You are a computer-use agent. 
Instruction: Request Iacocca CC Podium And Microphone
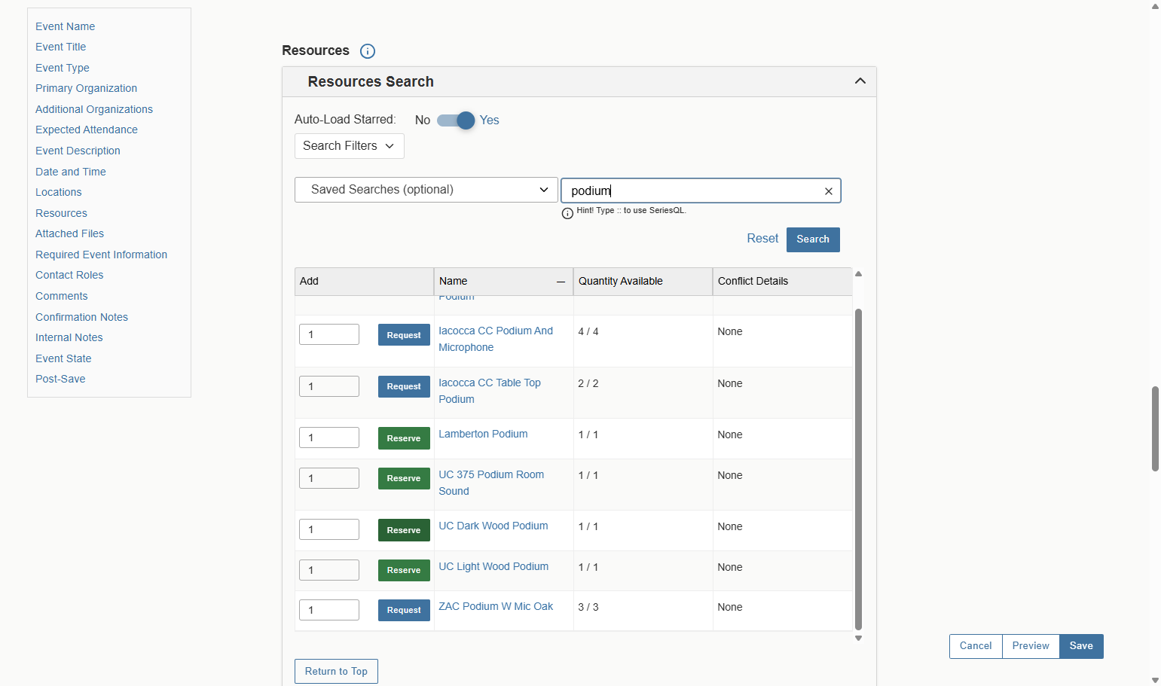coord(404,335)
